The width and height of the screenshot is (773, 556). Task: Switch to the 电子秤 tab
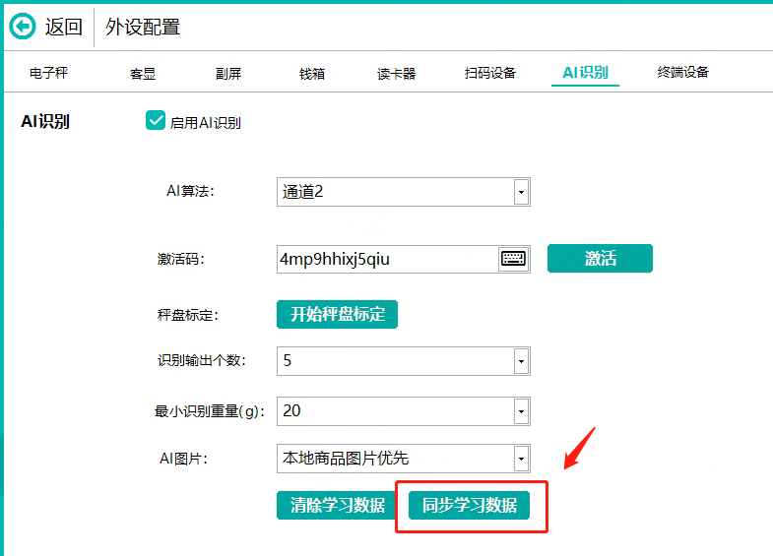[x=48, y=73]
